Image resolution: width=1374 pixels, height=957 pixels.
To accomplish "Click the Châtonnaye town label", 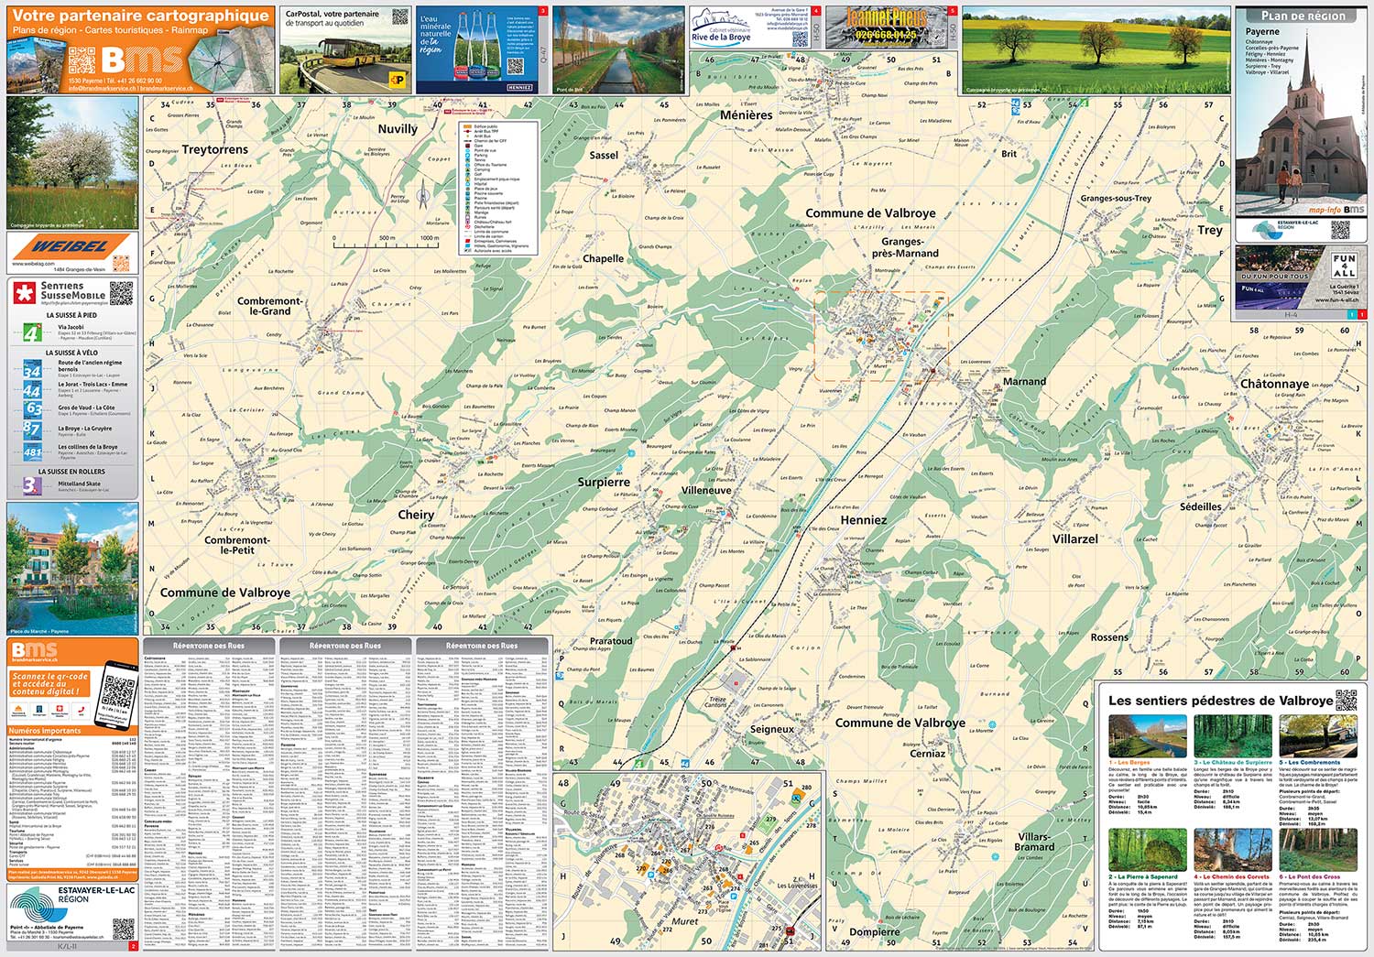I will coord(1274,384).
